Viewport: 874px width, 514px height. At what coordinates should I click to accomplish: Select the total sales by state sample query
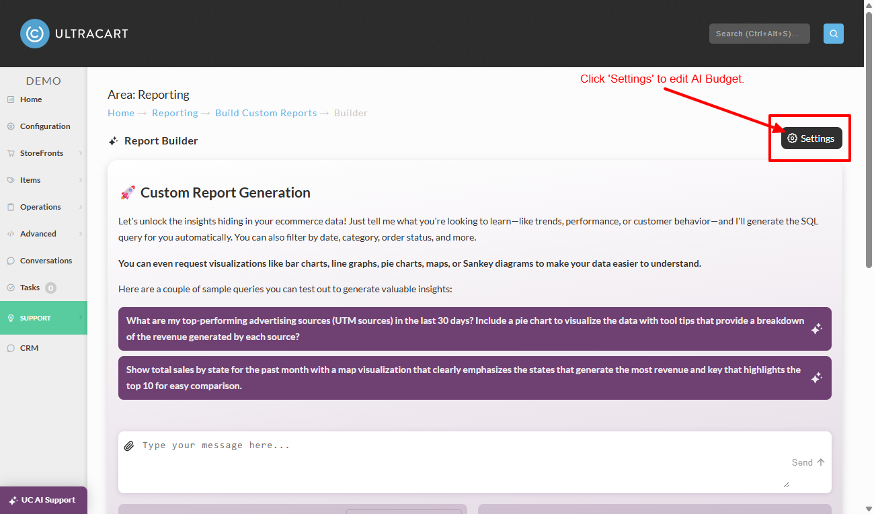point(475,378)
